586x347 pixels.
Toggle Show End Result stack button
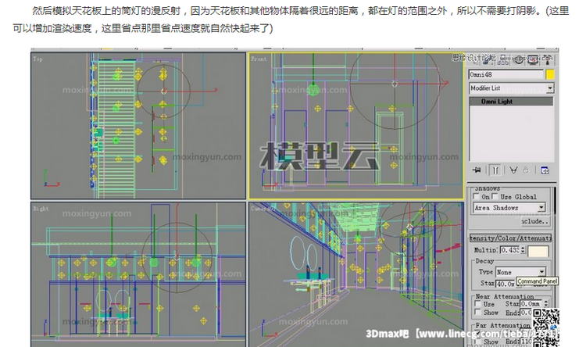click(x=495, y=170)
